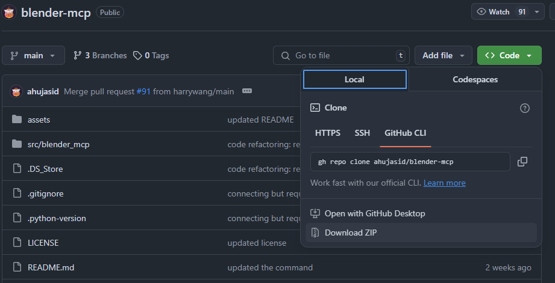Click the assets folder icon
Viewport: 555px width, 283px height.
[16, 120]
